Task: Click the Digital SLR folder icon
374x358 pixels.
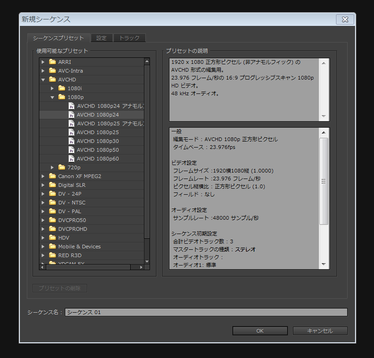Action: (x=52, y=185)
